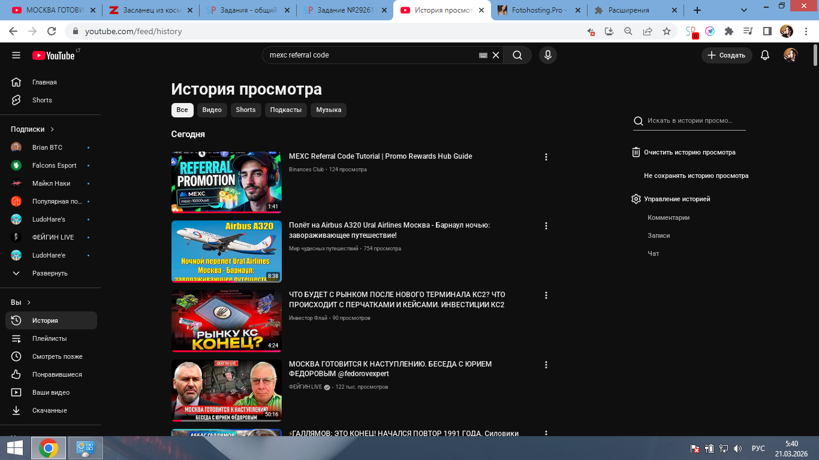Screen dimensions: 819x460
Task: Open the Создать menu
Action: 727,55
